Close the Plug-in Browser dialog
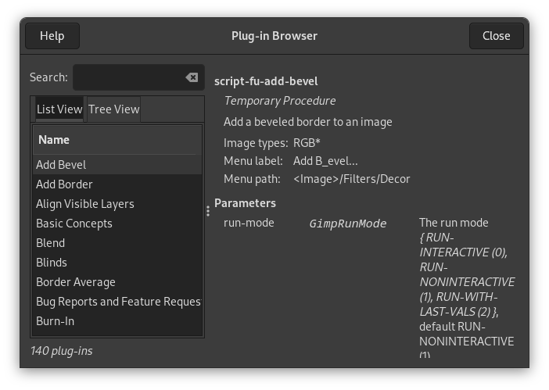The width and height of the screenshot is (549, 390). 496,36
